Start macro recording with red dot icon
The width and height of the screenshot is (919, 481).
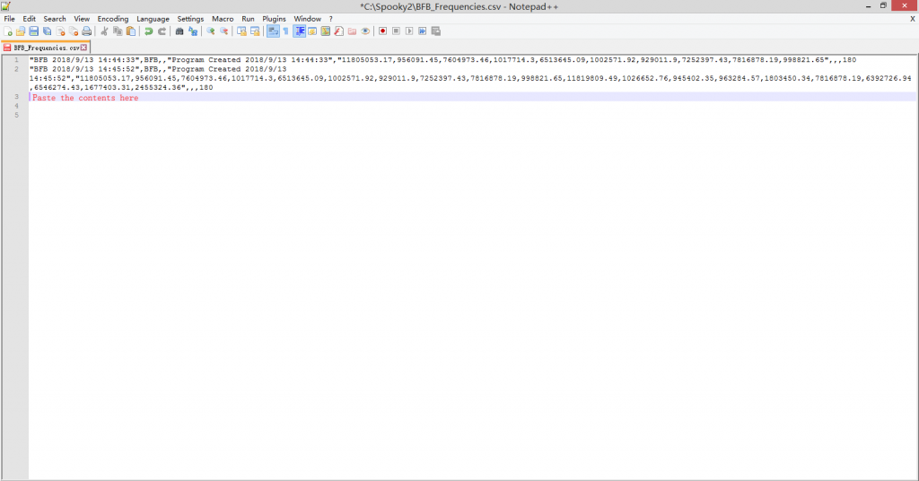pyautogui.click(x=382, y=31)
